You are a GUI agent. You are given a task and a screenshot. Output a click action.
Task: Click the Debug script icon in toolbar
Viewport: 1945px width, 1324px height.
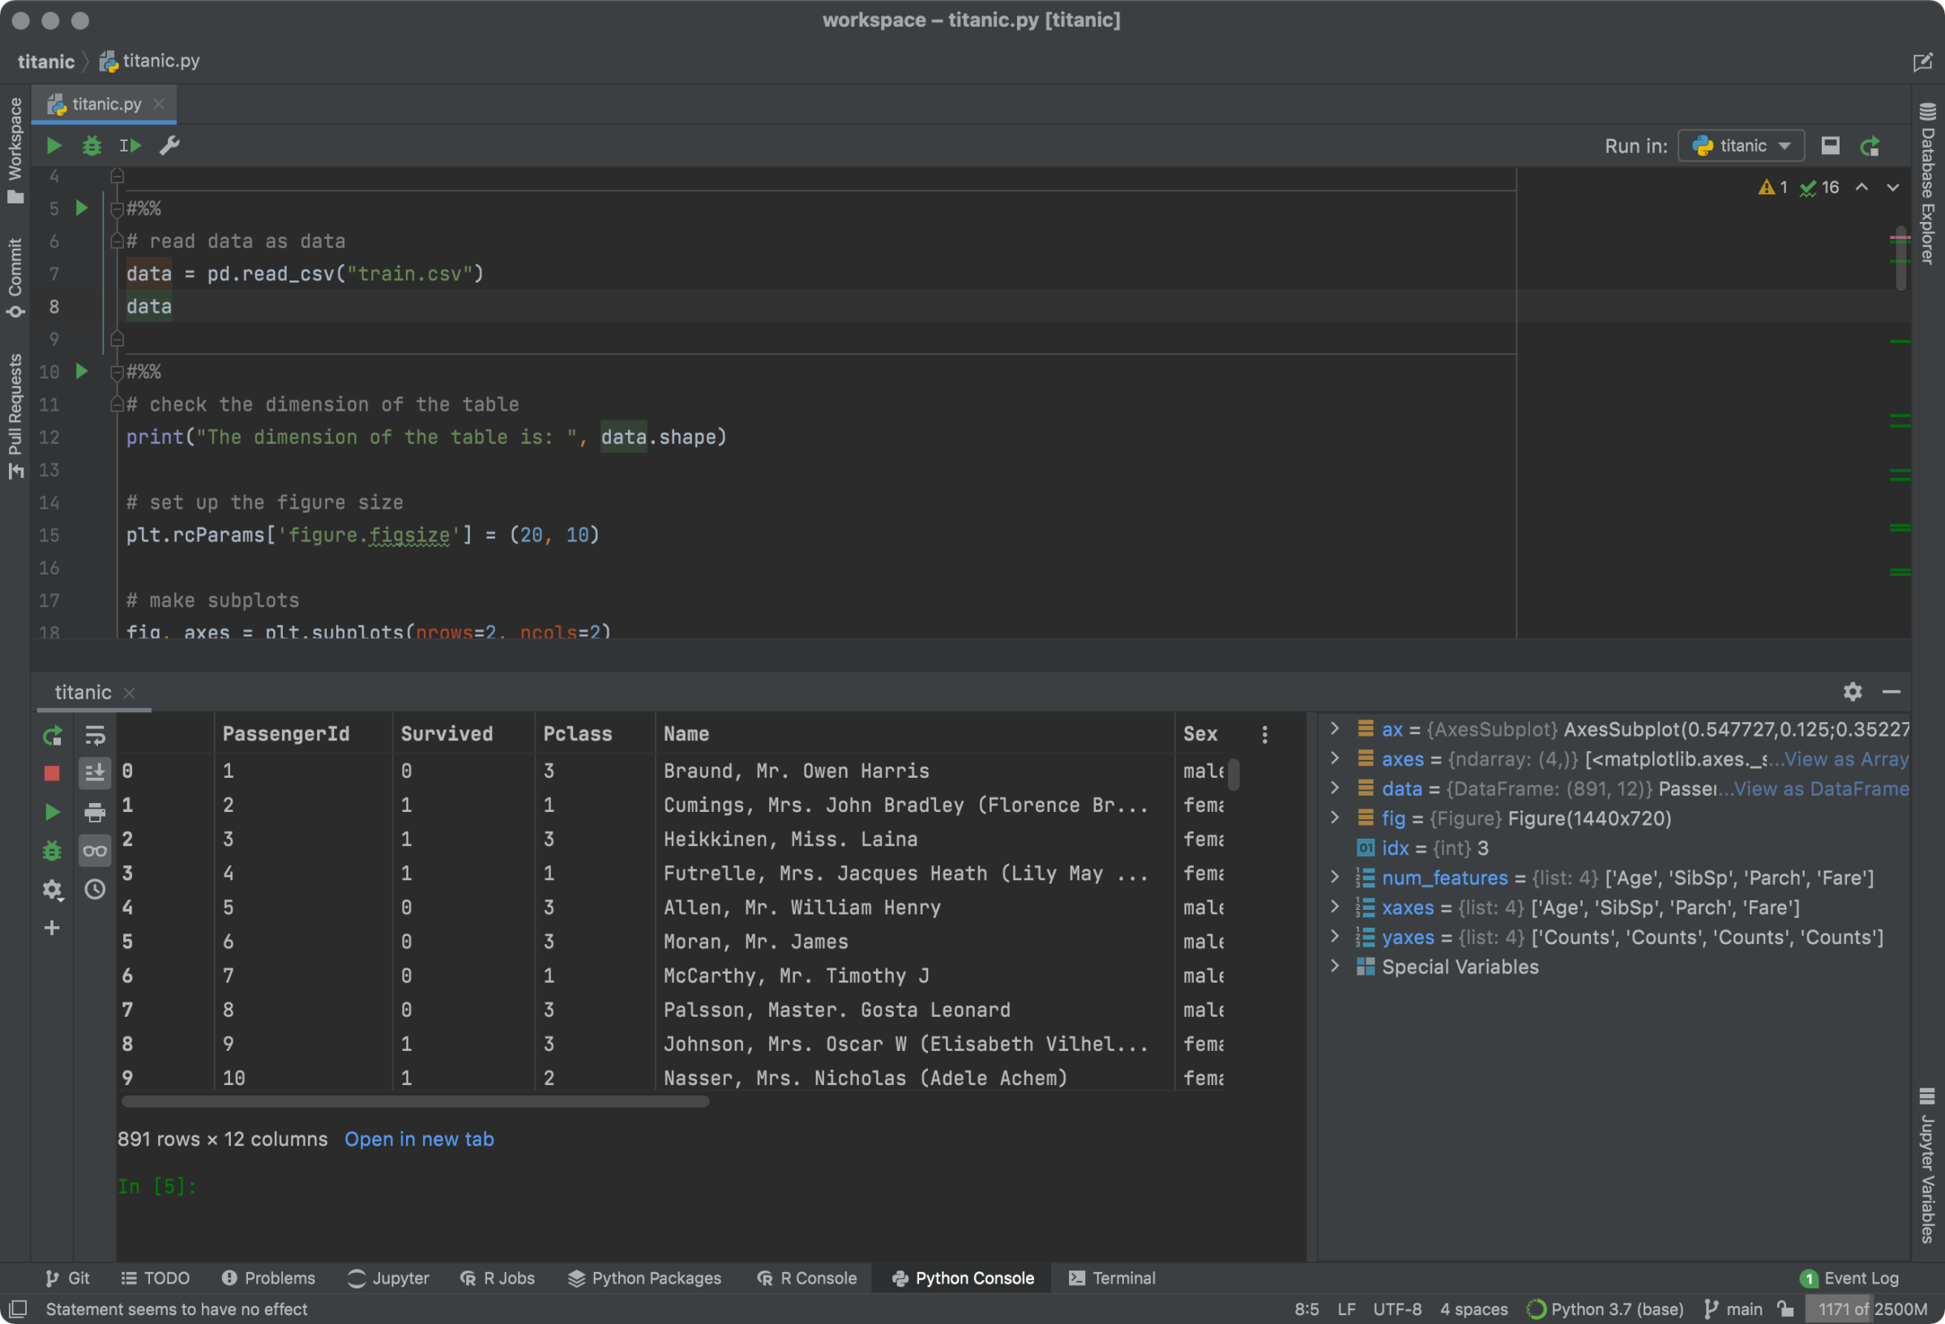(x=92, y=147)
